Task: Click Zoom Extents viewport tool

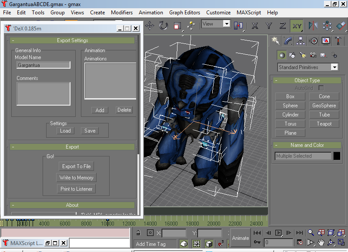Action: pos(331,232)
